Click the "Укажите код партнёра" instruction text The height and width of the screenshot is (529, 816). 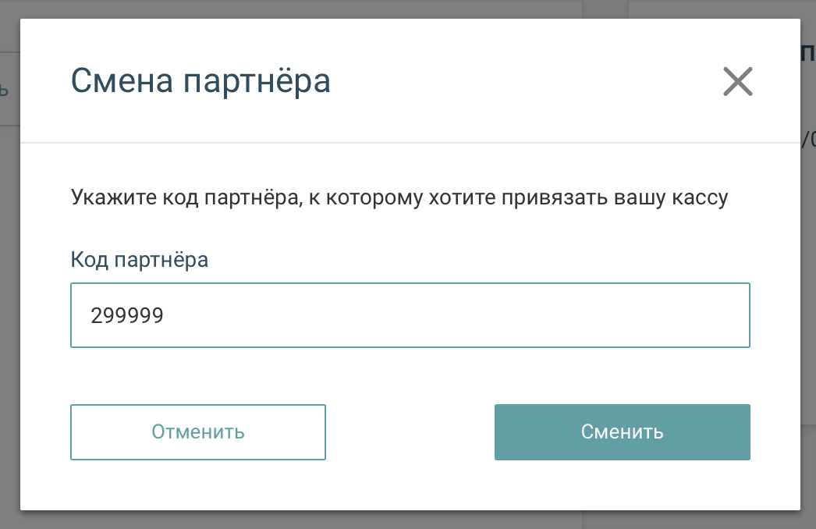(x=399, y=197)
